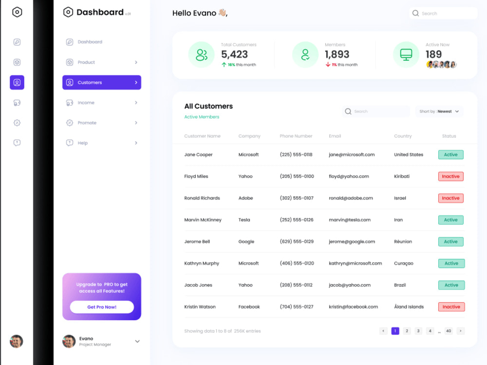The image size is (487, 365).
Task: Select page 1 in pagination
Action: tap(395, 331)
